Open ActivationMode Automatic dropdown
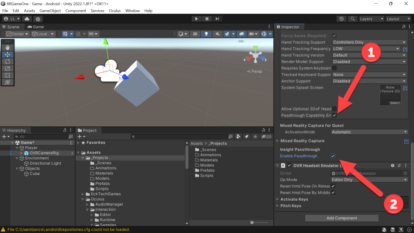The image size is (414, 233). [369, 132]
